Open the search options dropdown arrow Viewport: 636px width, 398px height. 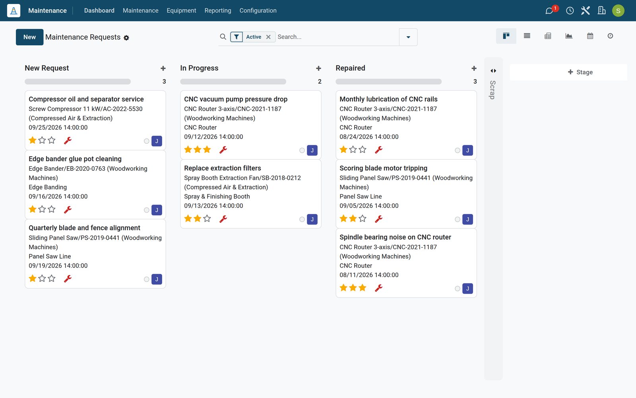click(x=408, y=37)
